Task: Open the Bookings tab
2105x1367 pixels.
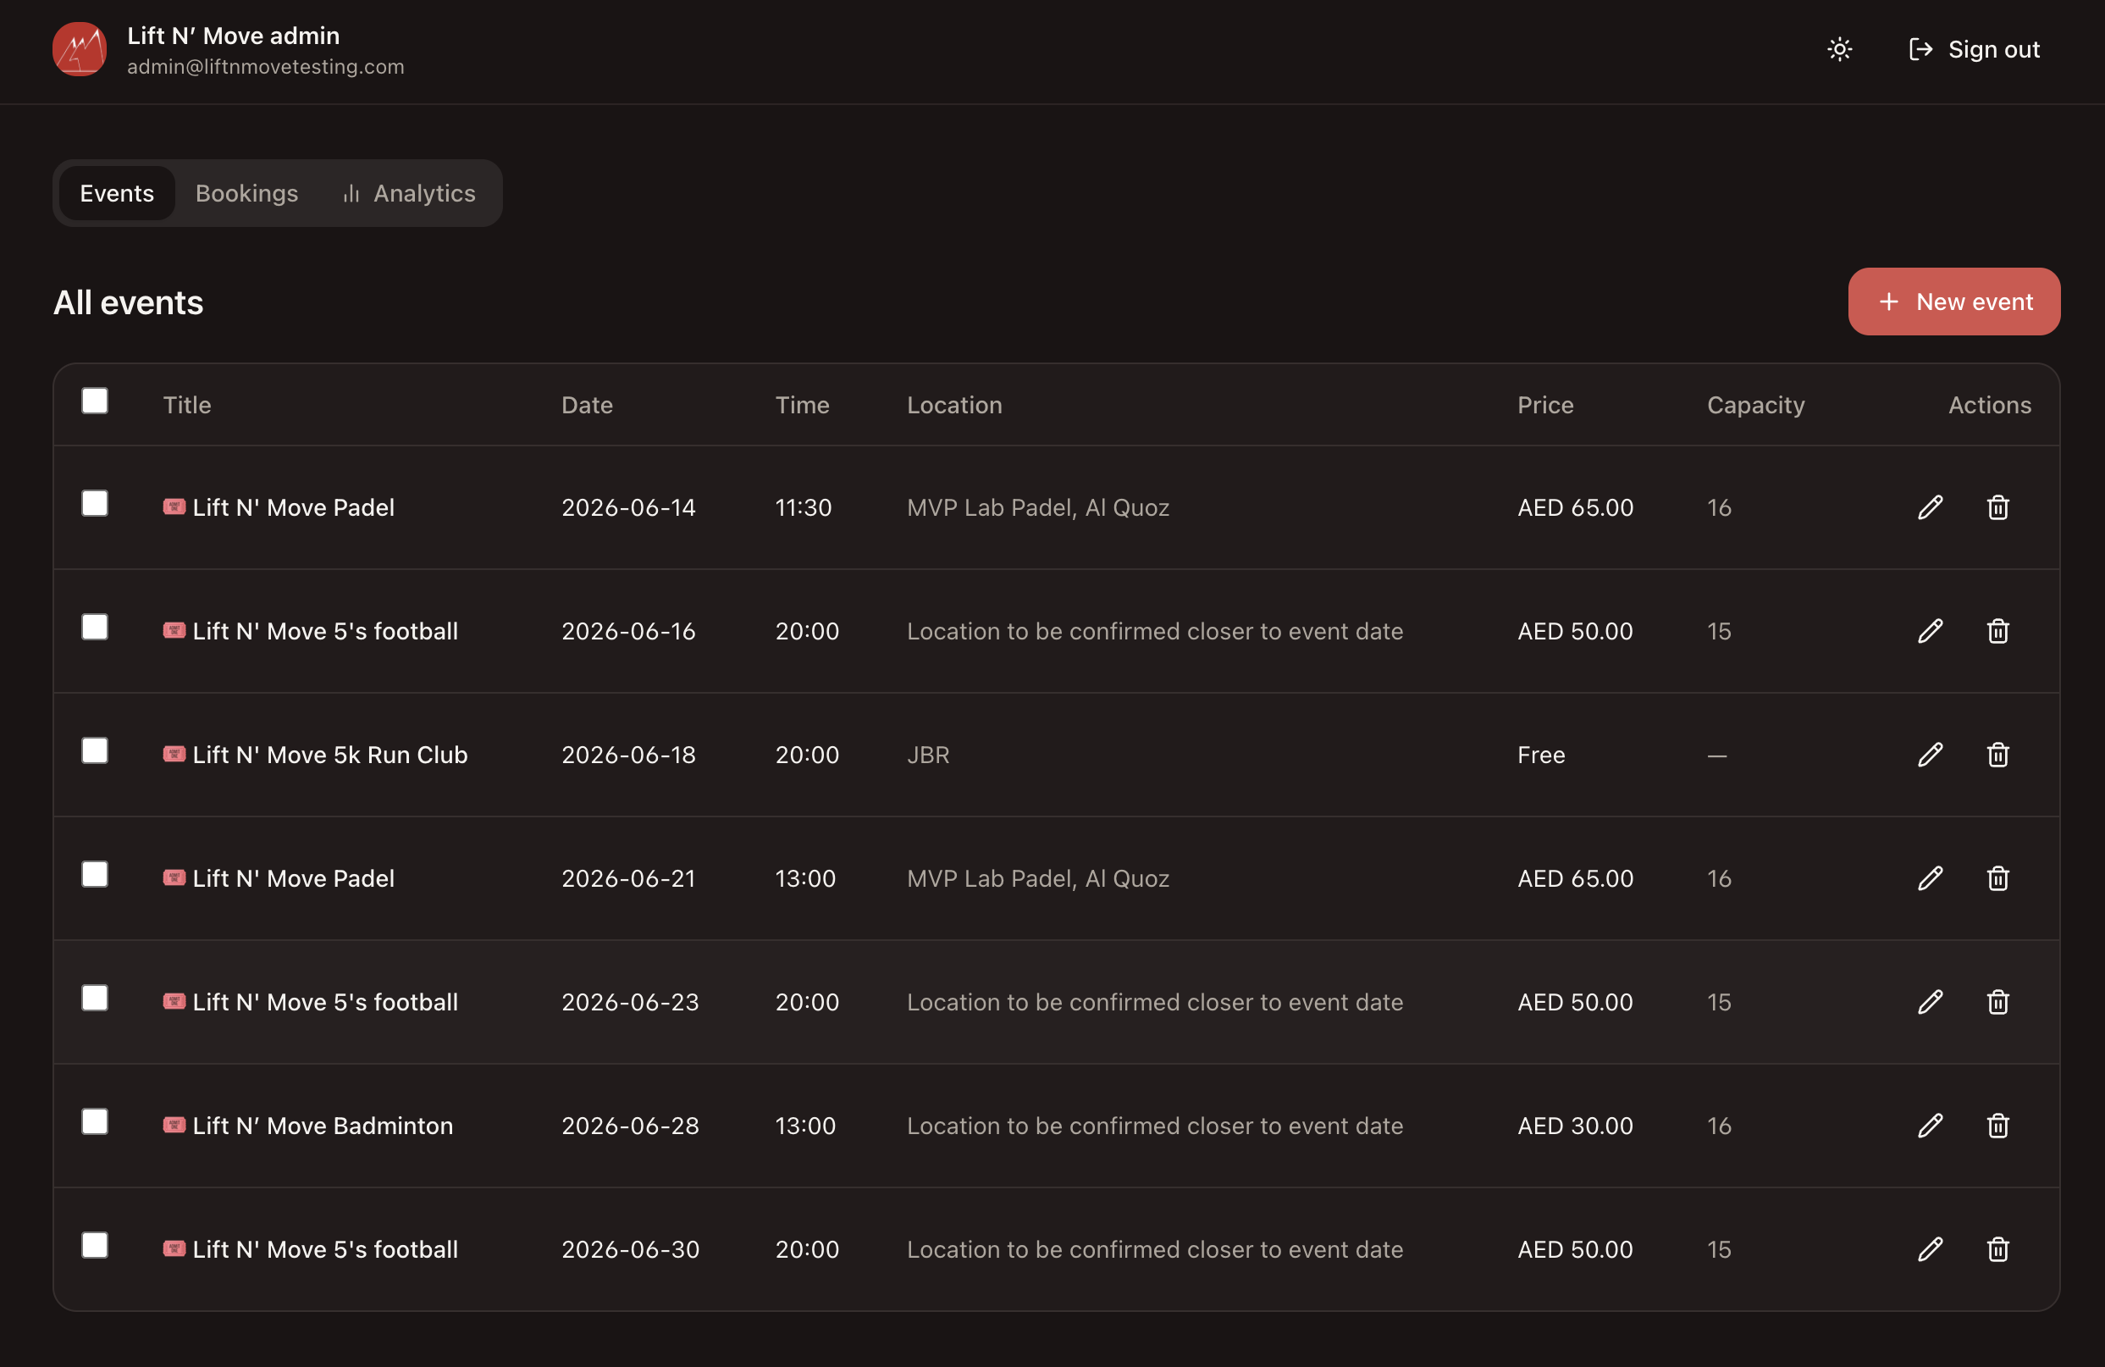Action: point(246,193)
